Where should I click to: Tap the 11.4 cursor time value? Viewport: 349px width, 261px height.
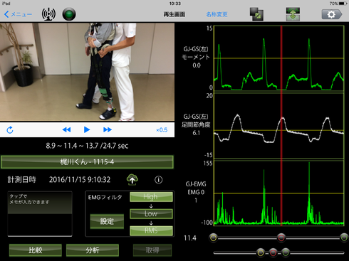pos(190,238)
